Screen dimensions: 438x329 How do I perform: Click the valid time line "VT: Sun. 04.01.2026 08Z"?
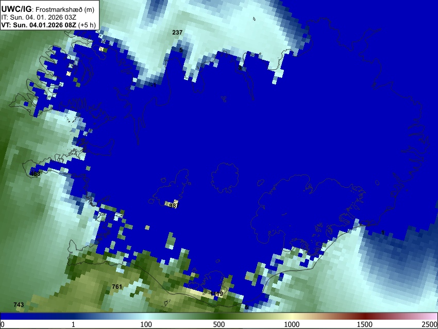pyautogui.click(x=39, y=25)
